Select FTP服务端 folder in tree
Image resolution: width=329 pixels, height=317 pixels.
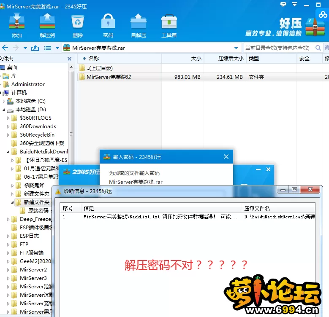[32, 253]
